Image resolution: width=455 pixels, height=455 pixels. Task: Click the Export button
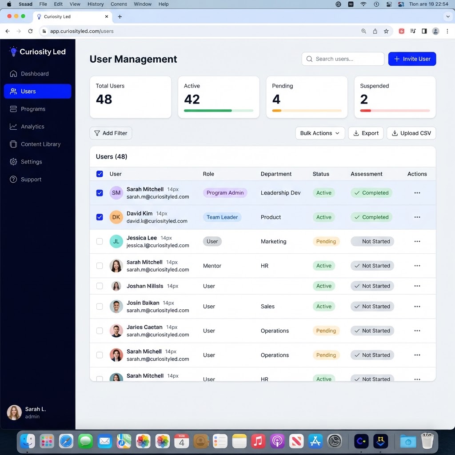pyautogui.click(x=366, y=133)
